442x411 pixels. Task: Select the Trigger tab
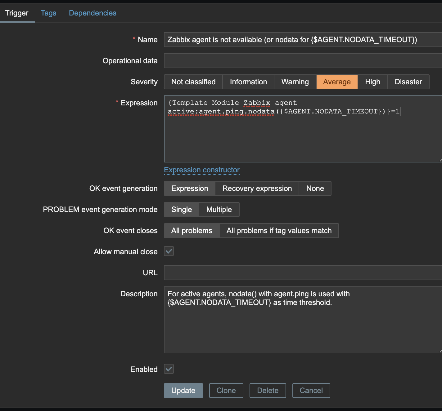(x=17, y=13)
